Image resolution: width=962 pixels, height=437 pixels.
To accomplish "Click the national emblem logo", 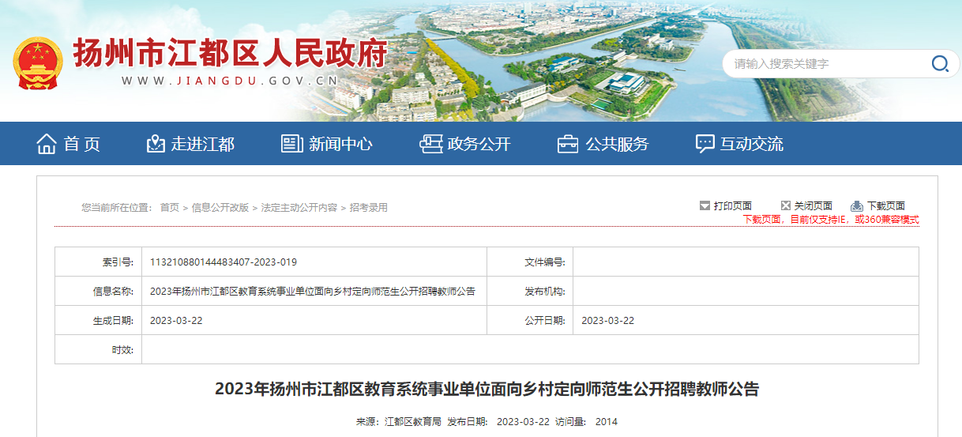I will pos(38,63).
